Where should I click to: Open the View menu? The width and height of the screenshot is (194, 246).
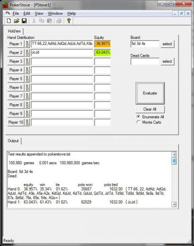(39, 13)
